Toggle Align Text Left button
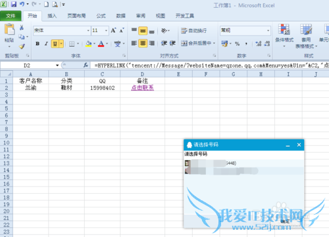This screenshot has width=329, height=237. [x=134, y=43]
